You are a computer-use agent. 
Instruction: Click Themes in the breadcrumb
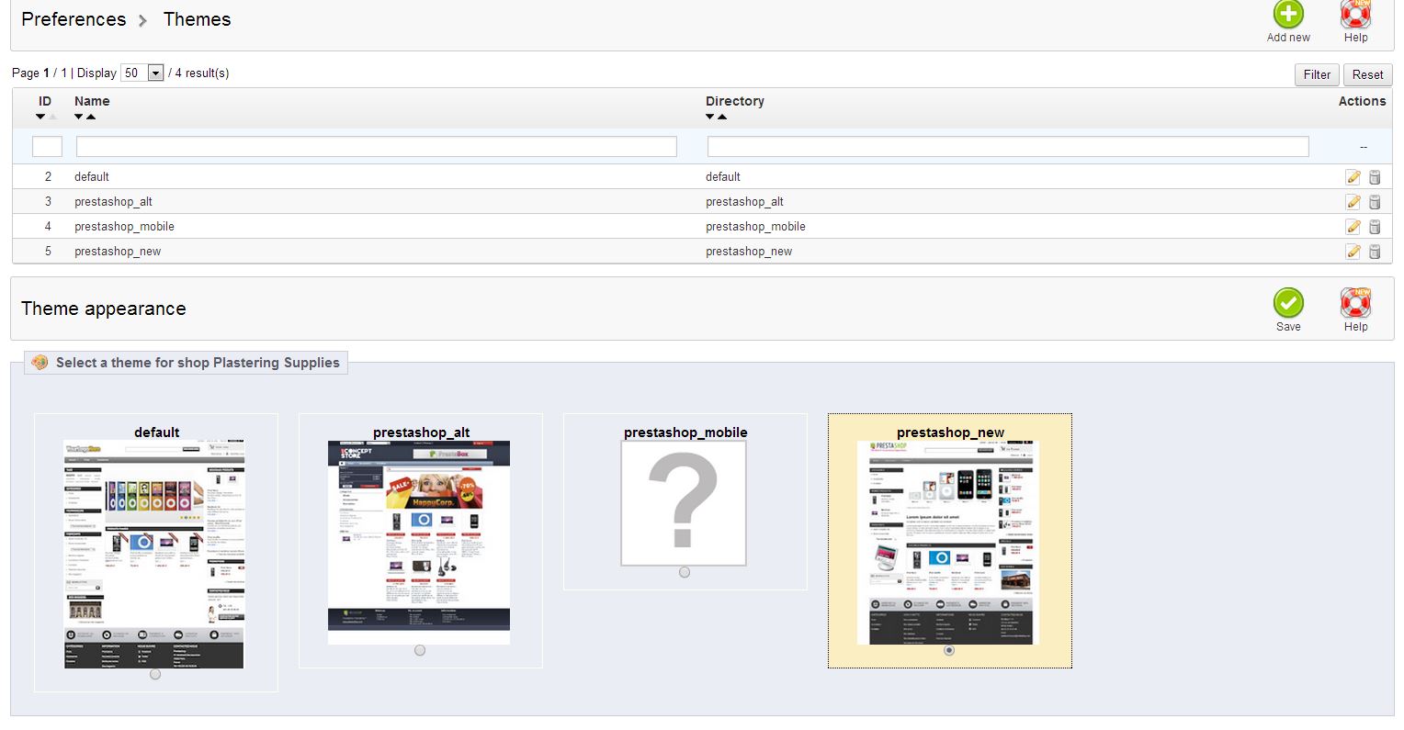(198, 19)
